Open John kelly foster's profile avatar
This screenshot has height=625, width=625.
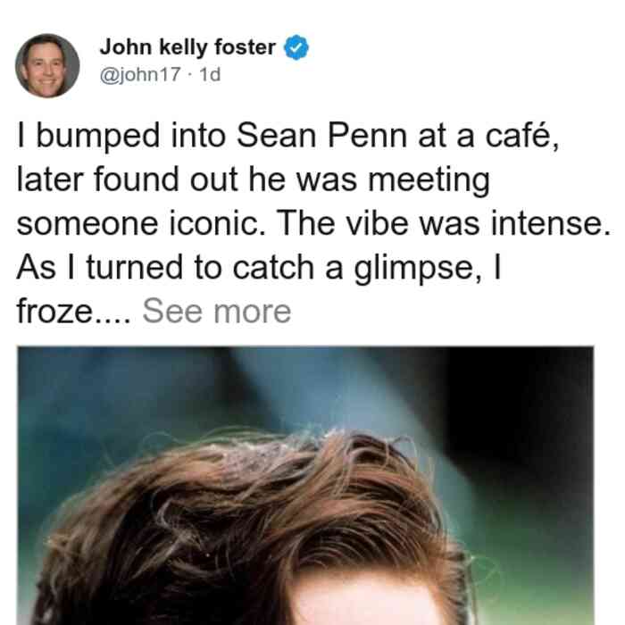47,65
